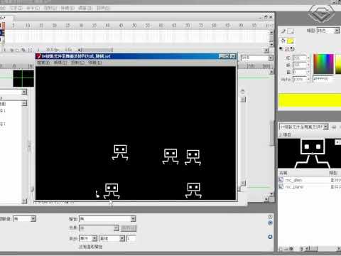Viewport: 341px width, 256px height.
Task: Open the red value slider arrow
Action: [308, 58]
